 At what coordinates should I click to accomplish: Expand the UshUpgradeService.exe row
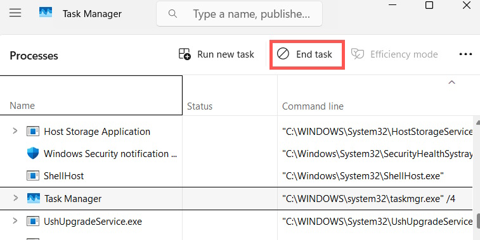click(15, 221)
